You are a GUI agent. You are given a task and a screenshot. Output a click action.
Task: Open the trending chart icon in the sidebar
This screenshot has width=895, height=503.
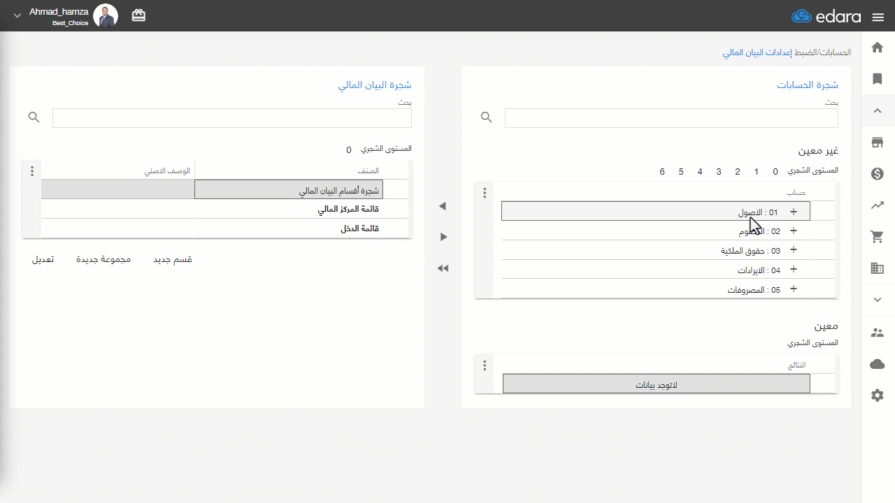tap(878, 205)
